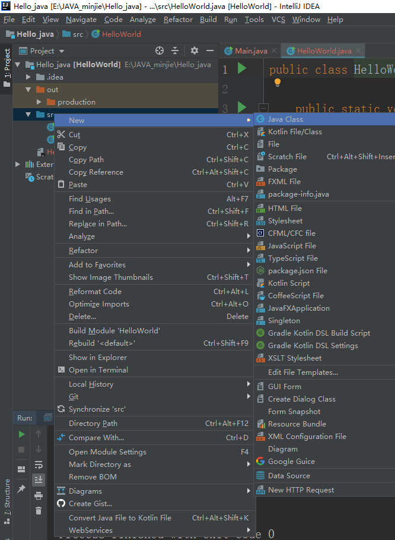
Task: Click the yellow lightbulb intention icon
Action: [278, 83]
